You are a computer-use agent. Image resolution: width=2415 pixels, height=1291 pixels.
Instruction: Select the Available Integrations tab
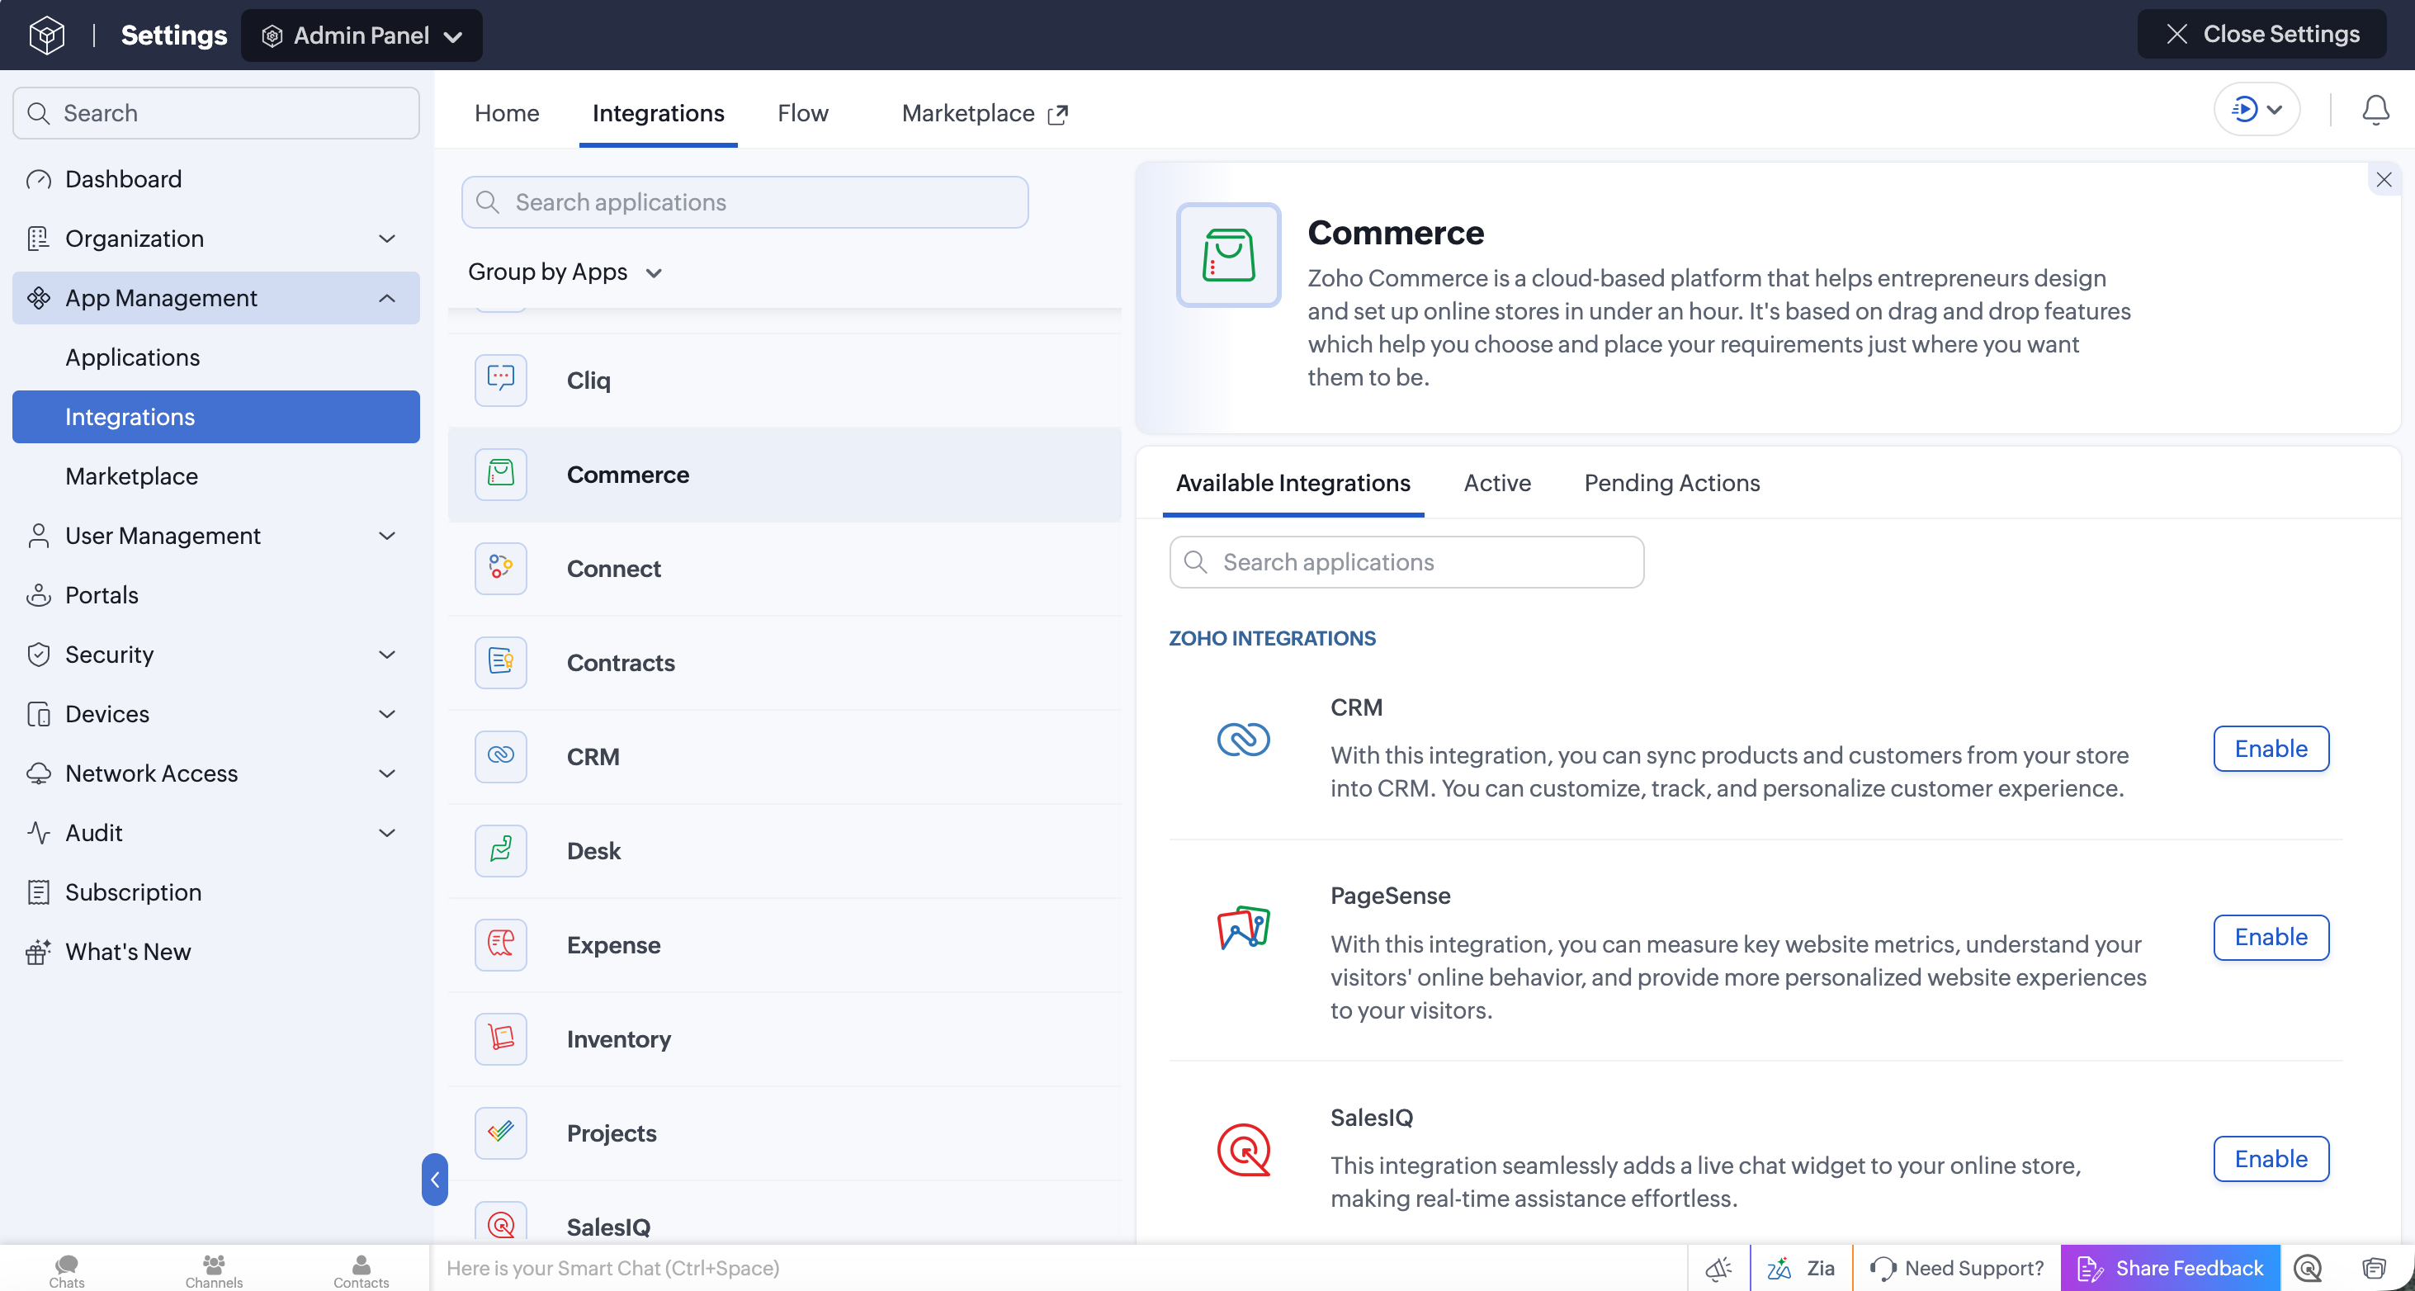pyautogui.click(x=1293, y=483)
